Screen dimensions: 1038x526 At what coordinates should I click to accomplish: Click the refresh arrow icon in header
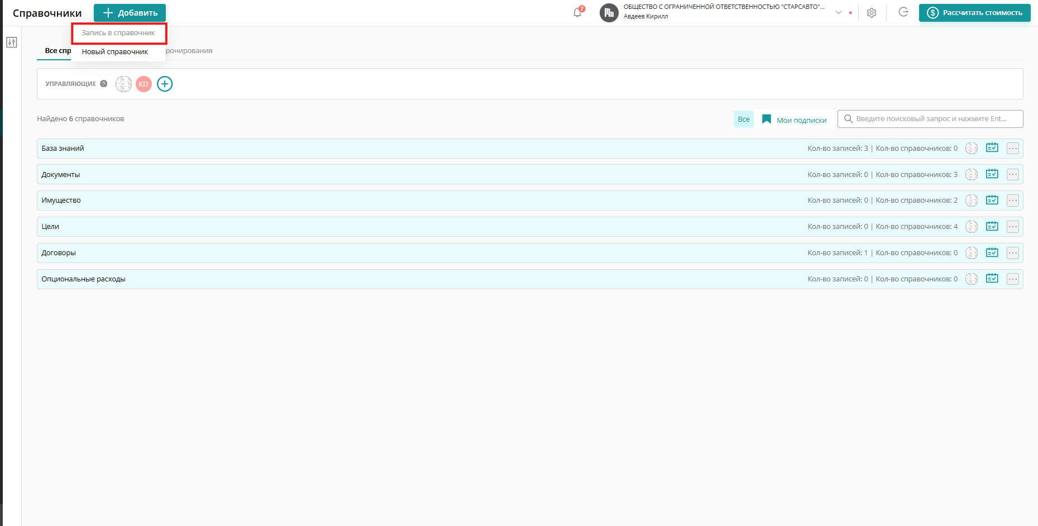[x=903, y=12]
